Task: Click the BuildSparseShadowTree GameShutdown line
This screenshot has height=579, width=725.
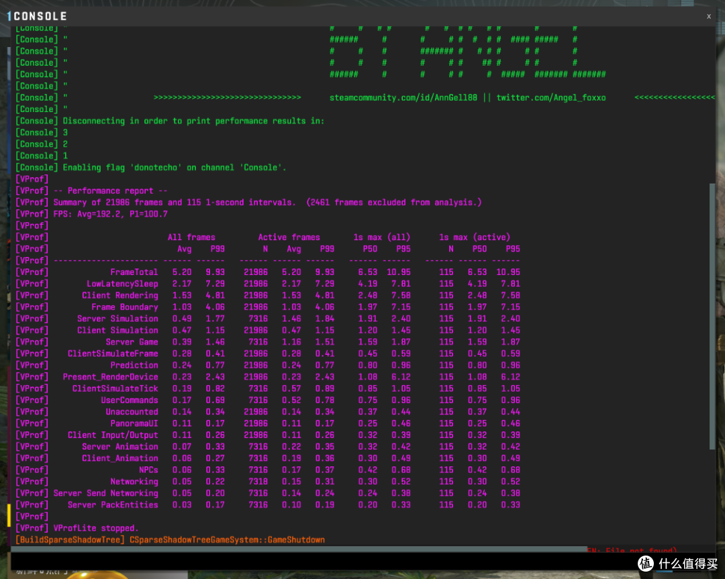Action: point(170,539)
